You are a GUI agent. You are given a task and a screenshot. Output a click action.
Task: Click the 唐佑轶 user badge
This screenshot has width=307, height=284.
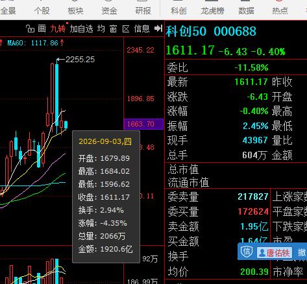(x=275, y=252)
